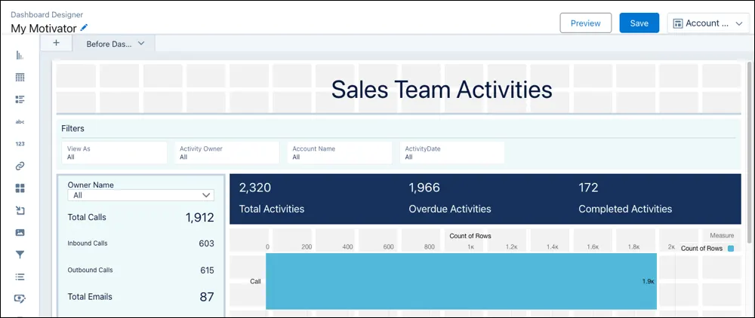Image resolution: width=755 pixels, height=318 pixels.
Task: Open the Activity Owner filter
Action: 226,153
